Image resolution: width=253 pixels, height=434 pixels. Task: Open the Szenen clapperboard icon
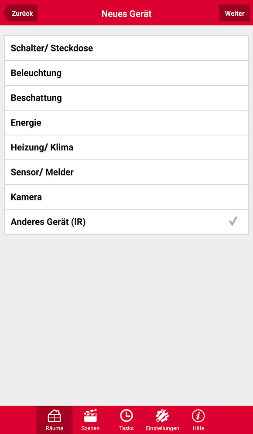click(90, 416)
